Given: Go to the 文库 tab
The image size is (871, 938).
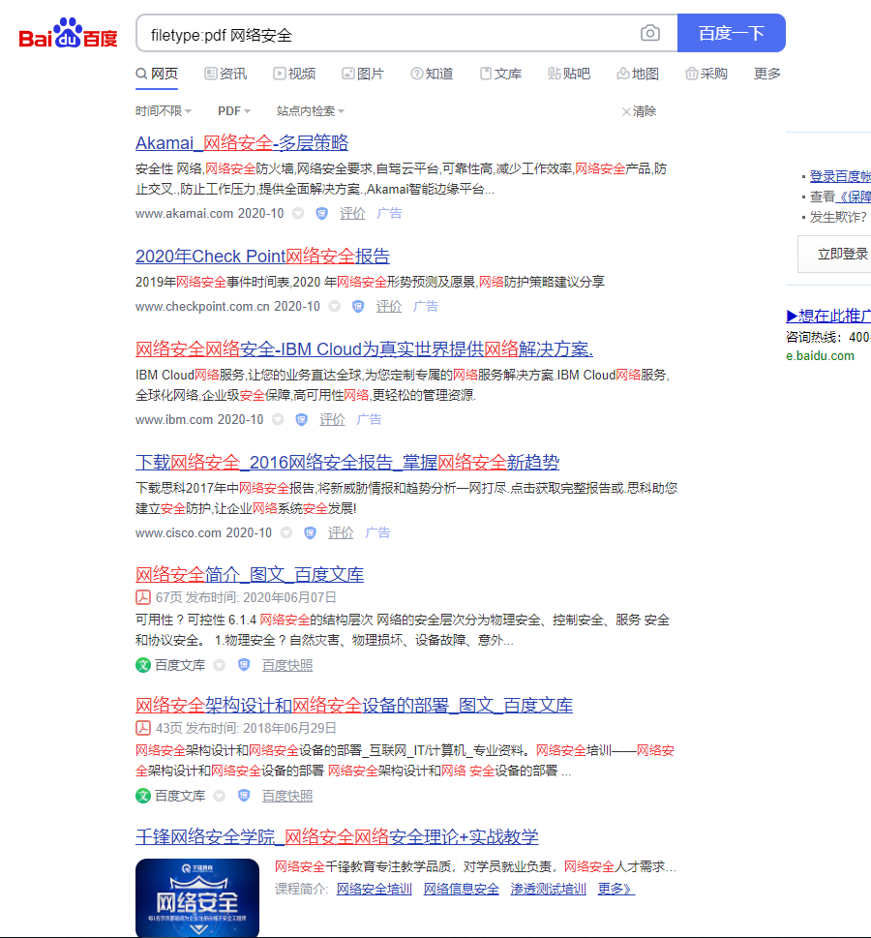Looking at the screenshot, I should pyautogui.click(x=500, y=74).
